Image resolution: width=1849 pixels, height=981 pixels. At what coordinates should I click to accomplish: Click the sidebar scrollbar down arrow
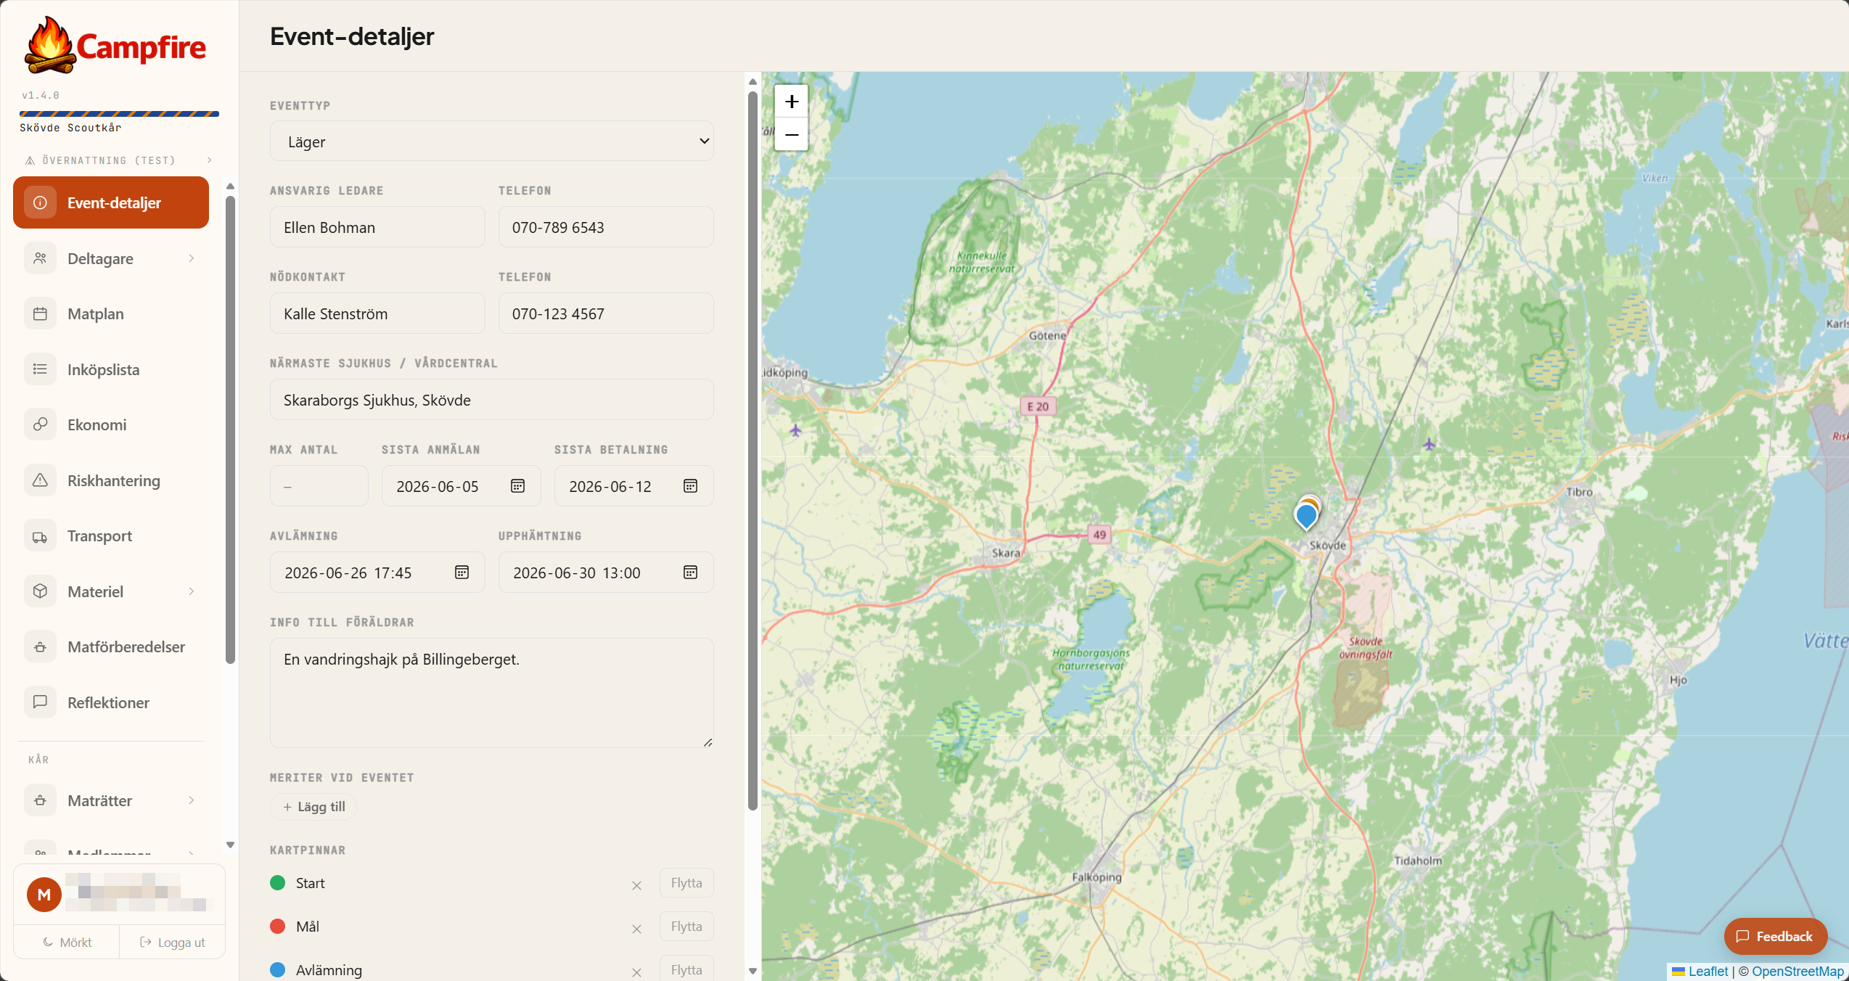230,845
